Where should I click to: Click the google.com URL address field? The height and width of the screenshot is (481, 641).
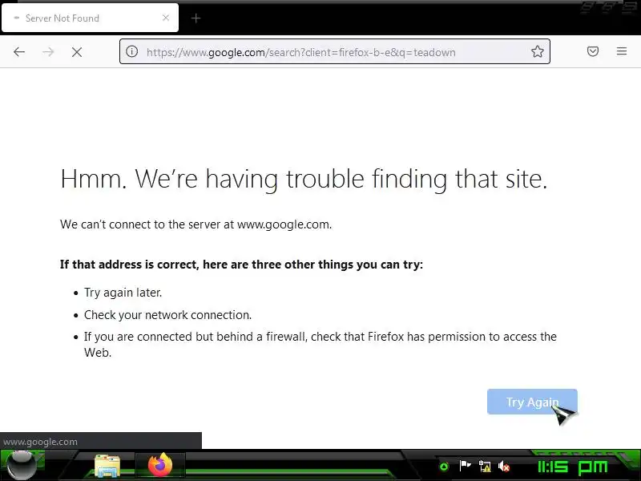click(334, 51)
